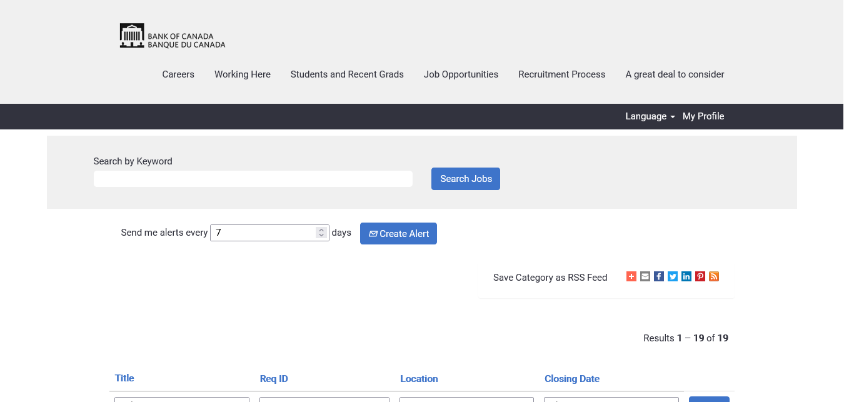The image size is (854, 402).
Task: Open the Language dropdown
Action: pos(650,116)
